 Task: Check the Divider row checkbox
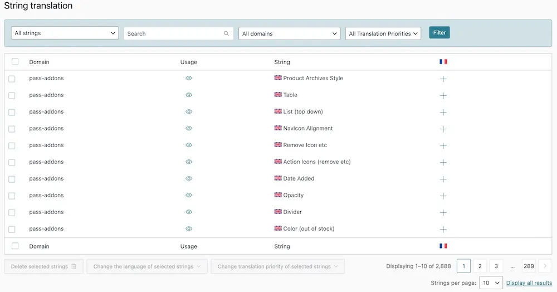[12, 212]
